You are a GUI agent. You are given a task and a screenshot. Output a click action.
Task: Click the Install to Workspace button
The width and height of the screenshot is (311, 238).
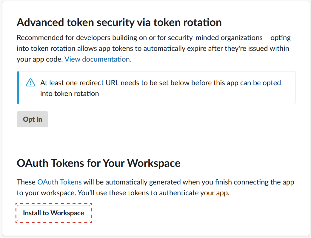click(x=53, y=213)
